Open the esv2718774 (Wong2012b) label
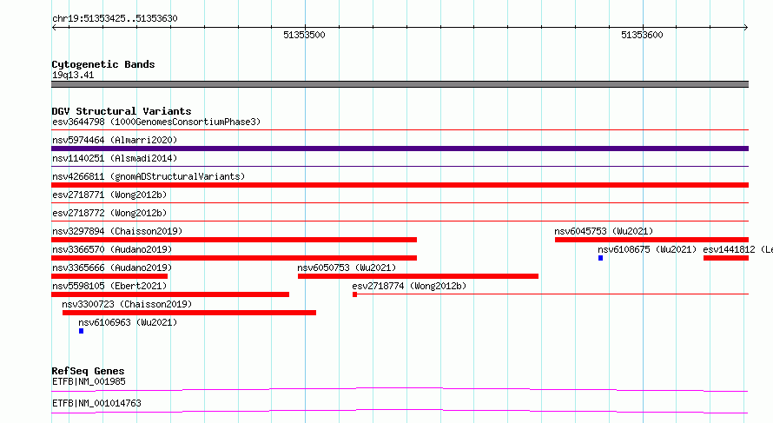 (409, 286)
